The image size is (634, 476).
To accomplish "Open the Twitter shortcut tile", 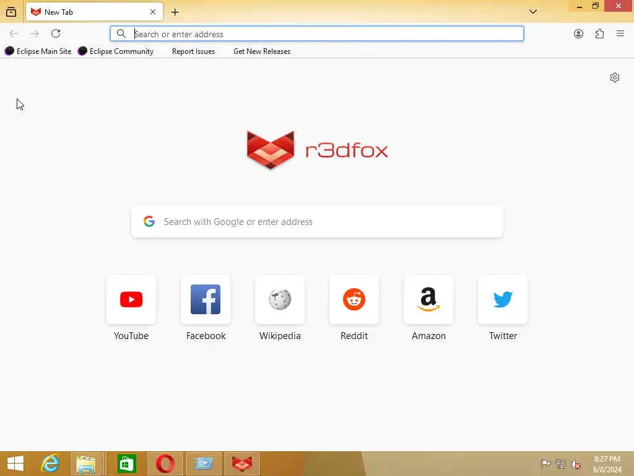I will click(503, 299).
